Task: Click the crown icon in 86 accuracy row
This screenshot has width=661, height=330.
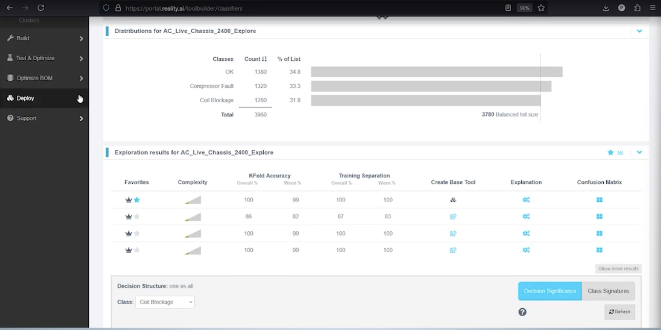Action: pyautogui.click(x=129, y=216)
